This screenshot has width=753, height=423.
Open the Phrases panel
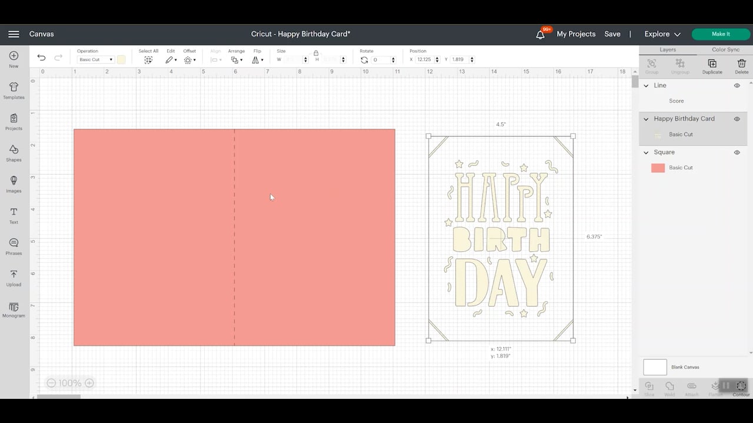tap(14, 246)
